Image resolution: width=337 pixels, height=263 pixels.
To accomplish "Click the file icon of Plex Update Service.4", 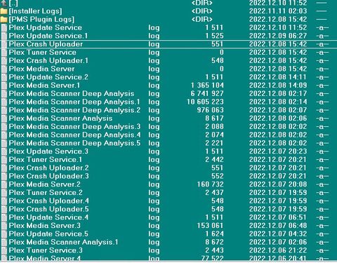I will [4, 217].
